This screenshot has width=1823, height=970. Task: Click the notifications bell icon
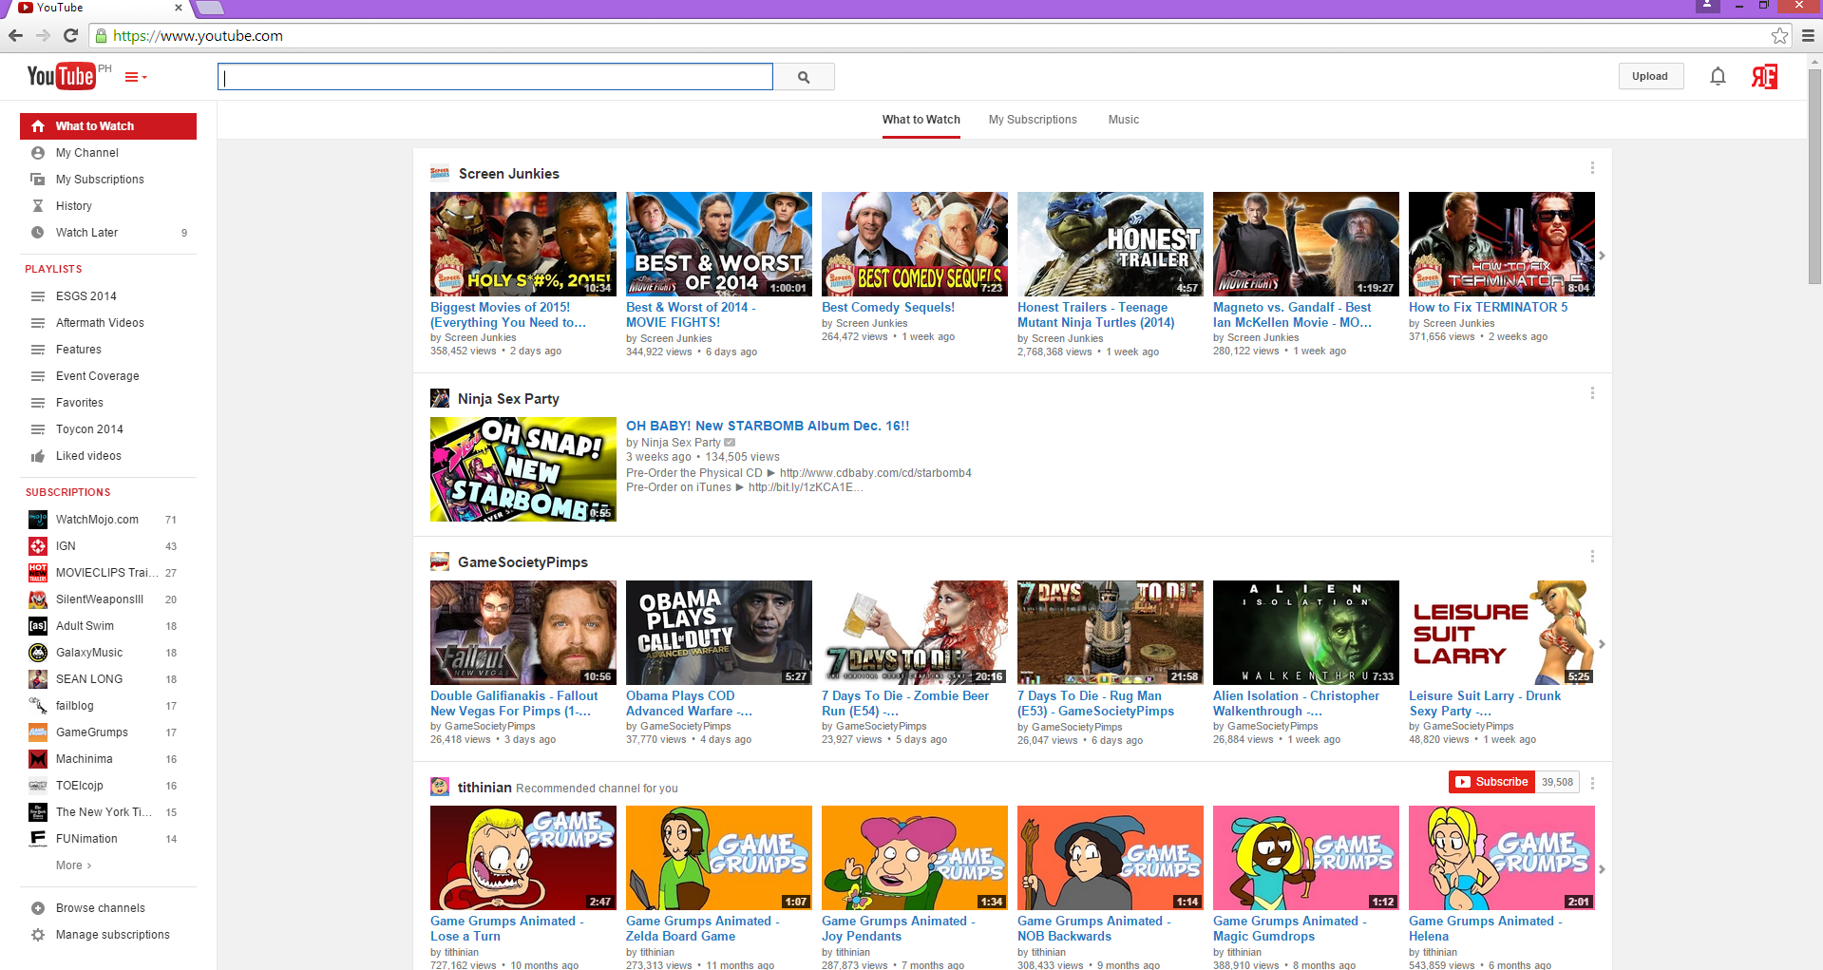[x=1718, y=76]
